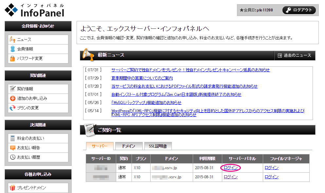This screenshot has height=193, width=325.
Task: Open circled サーバーパネル ログイン link in first row
Action: [231, 168]
